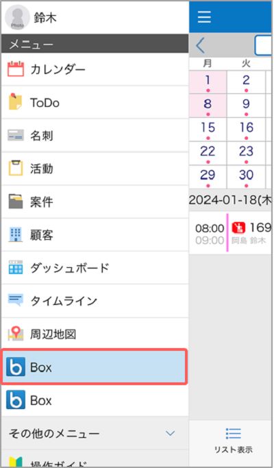The width and height of the screenshot is (274, 468).
Task: Select day 29 in the calendar
Action: [x=208, y=177]
